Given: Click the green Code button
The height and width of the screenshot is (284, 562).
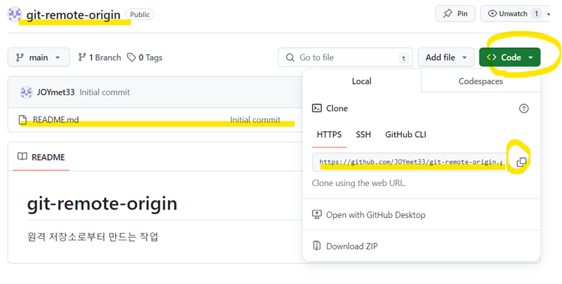Looking at the screenshot, I should (x=509, y=57).
